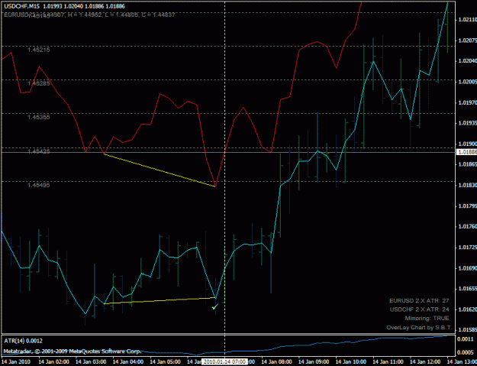Click the green checkmark signal arrow

215,306
